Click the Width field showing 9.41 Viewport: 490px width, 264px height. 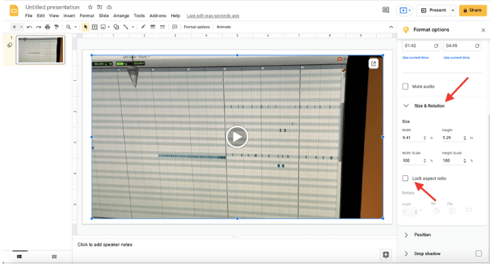tap(414, 137)
